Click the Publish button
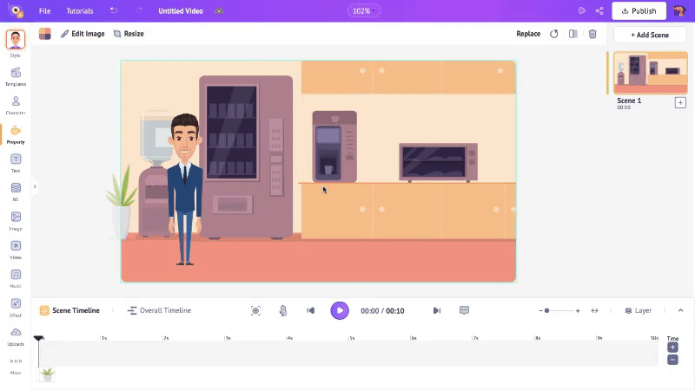695x390 pixels. click(x=639, y=10)
